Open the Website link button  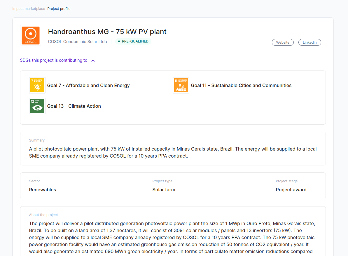point(283,42)
